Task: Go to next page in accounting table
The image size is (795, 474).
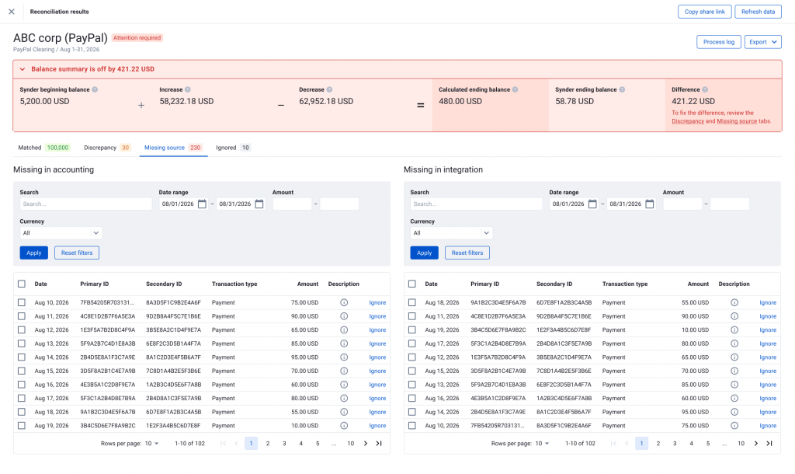Action: [366, 443]
